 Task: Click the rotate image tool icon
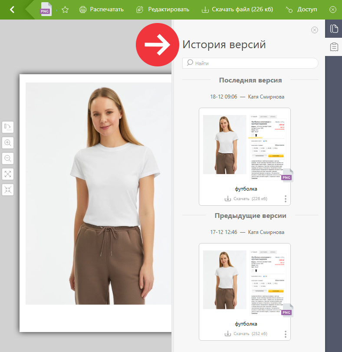pos(8,127)
